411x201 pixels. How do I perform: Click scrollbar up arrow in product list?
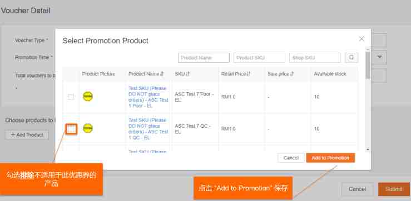(368, 49)
